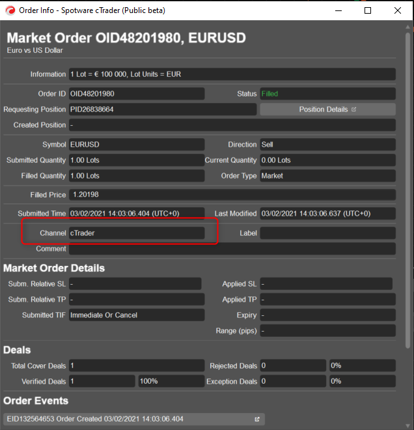
Task: Click the Deals section heading
Action: tap(17, 351)
